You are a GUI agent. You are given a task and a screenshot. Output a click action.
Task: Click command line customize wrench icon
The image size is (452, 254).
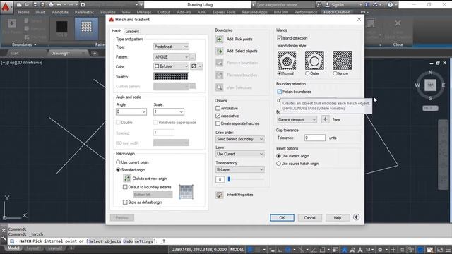(4, 238)
